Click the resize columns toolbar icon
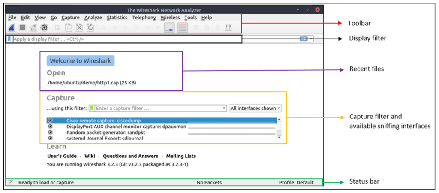The width and height of the screenshot is (439, 193). (x=229, y=27)
